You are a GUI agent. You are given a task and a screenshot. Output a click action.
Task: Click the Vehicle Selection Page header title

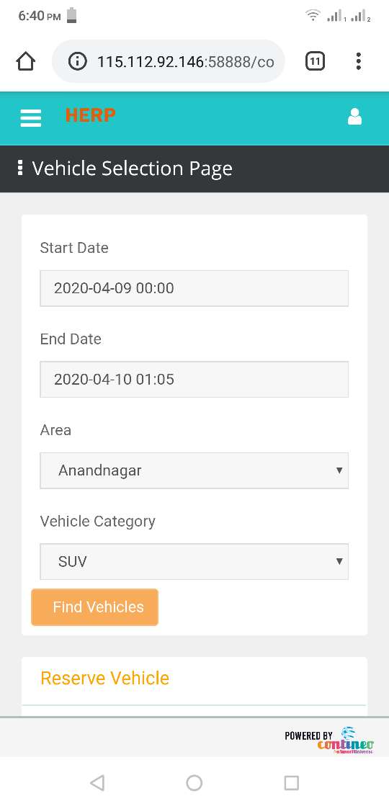[132, 169]
